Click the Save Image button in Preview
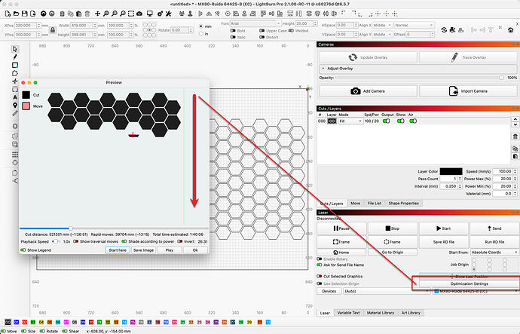The height and width of the screenshot is (334, 520). [143, 250]
